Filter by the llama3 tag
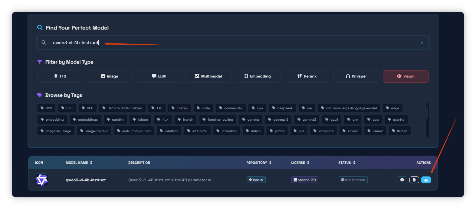 (400, 131)
